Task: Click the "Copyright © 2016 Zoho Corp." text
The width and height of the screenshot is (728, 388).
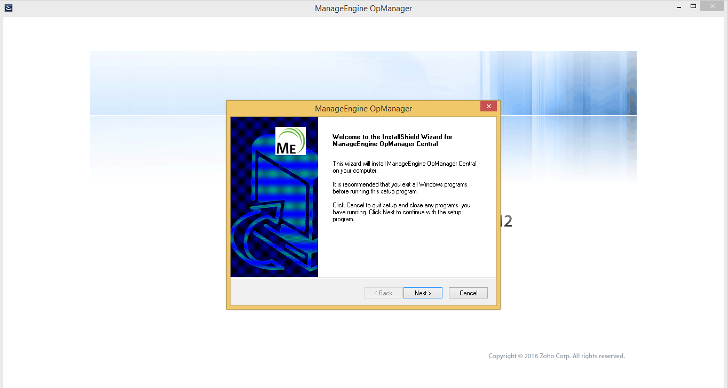Action: click(557, 356)
